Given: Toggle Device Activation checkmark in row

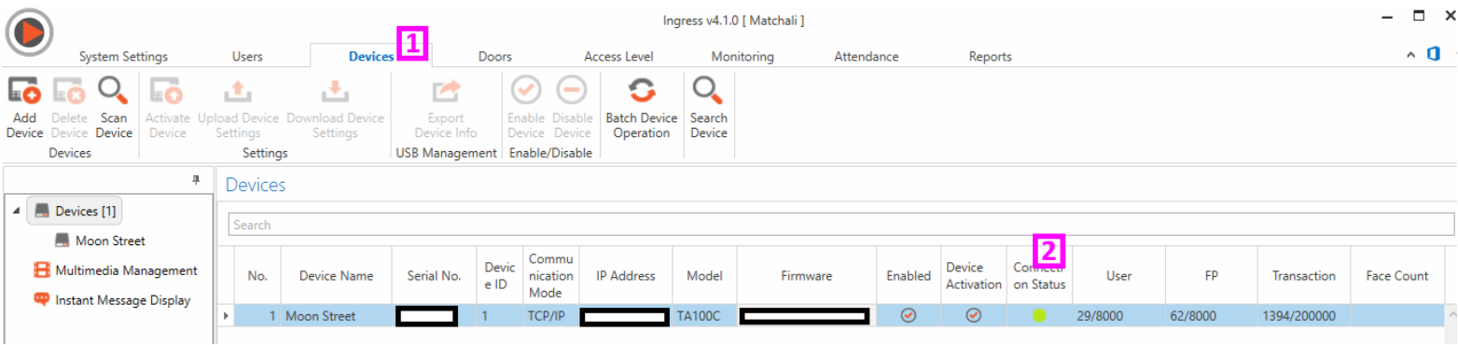Looking at the screenshot, I should (973, 316).
